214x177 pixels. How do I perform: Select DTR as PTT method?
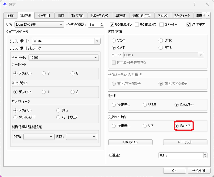(x=161, y=41)
